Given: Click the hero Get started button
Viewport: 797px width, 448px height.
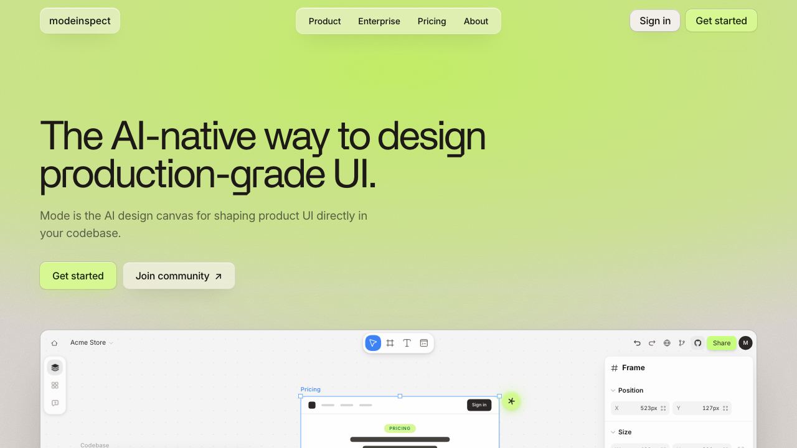Looking at the screenshot, I should pos(78,276).
